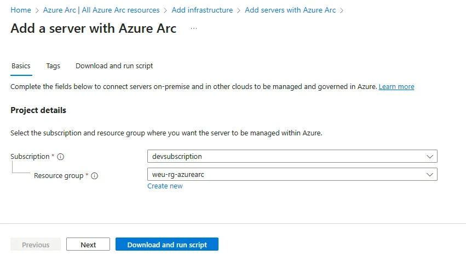This screenshot has width=466, height=261.
Task: Open the ellipsis menu beside the page title
Action: coord(194,28)
